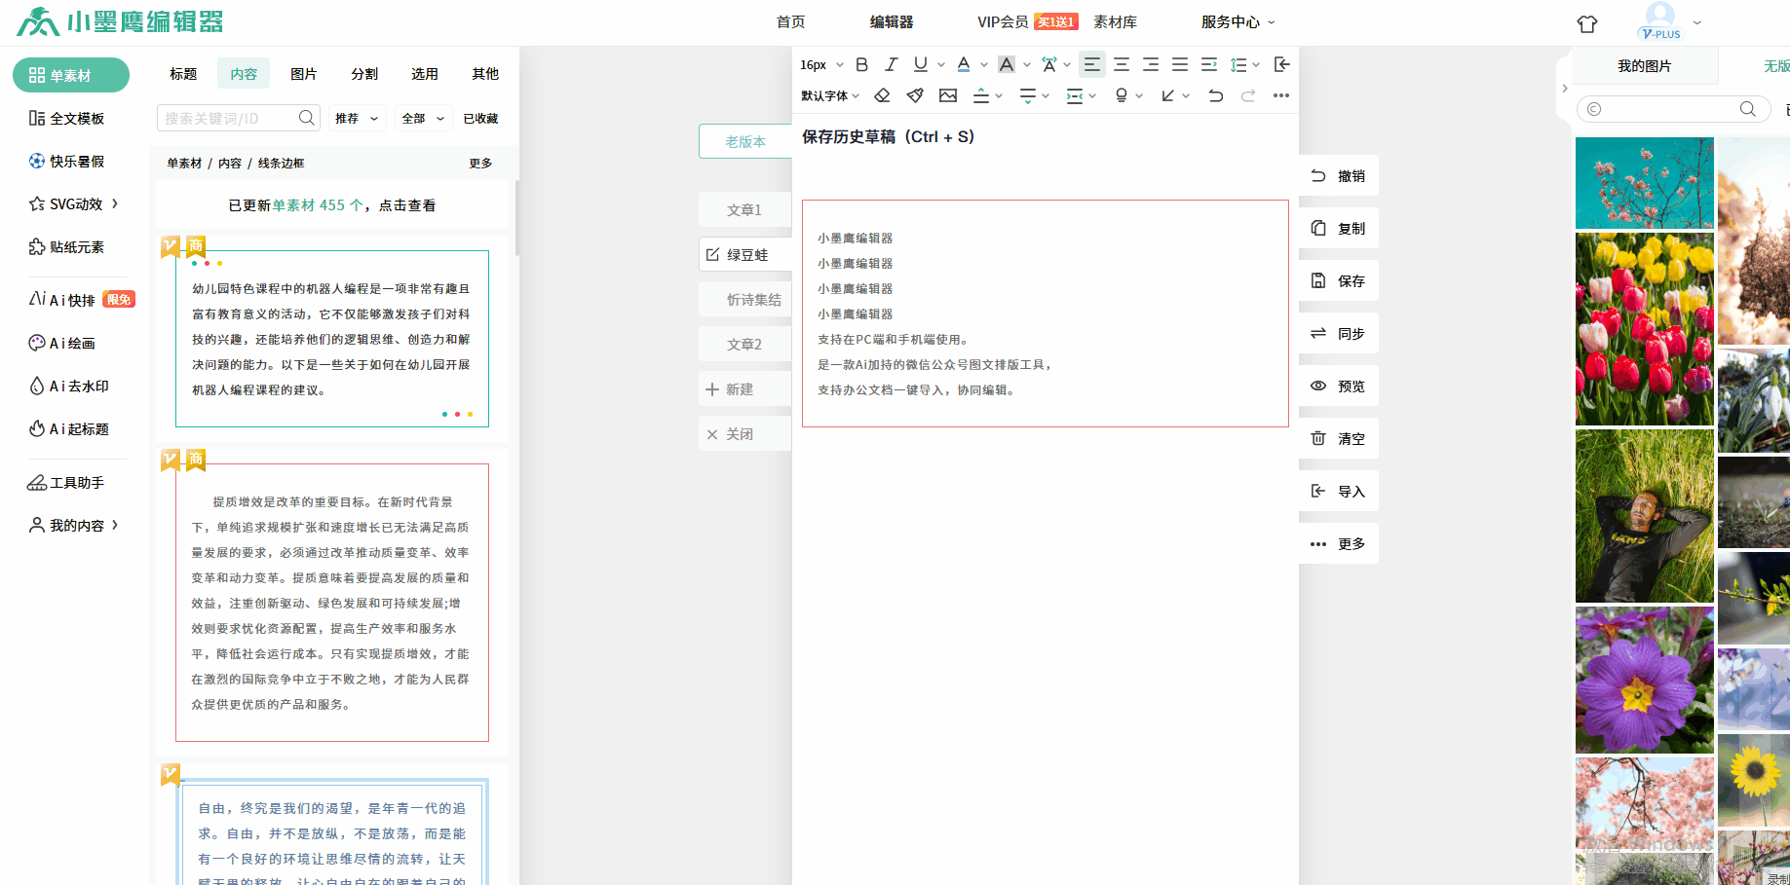Screen dimensions: 1790x885
Task: Click the 同步 sync button
Action: pyautogui.click(x=1339, y=334)
